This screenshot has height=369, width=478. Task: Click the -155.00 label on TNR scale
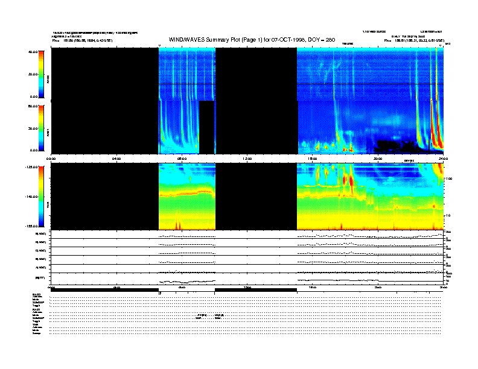pos(31,226)
